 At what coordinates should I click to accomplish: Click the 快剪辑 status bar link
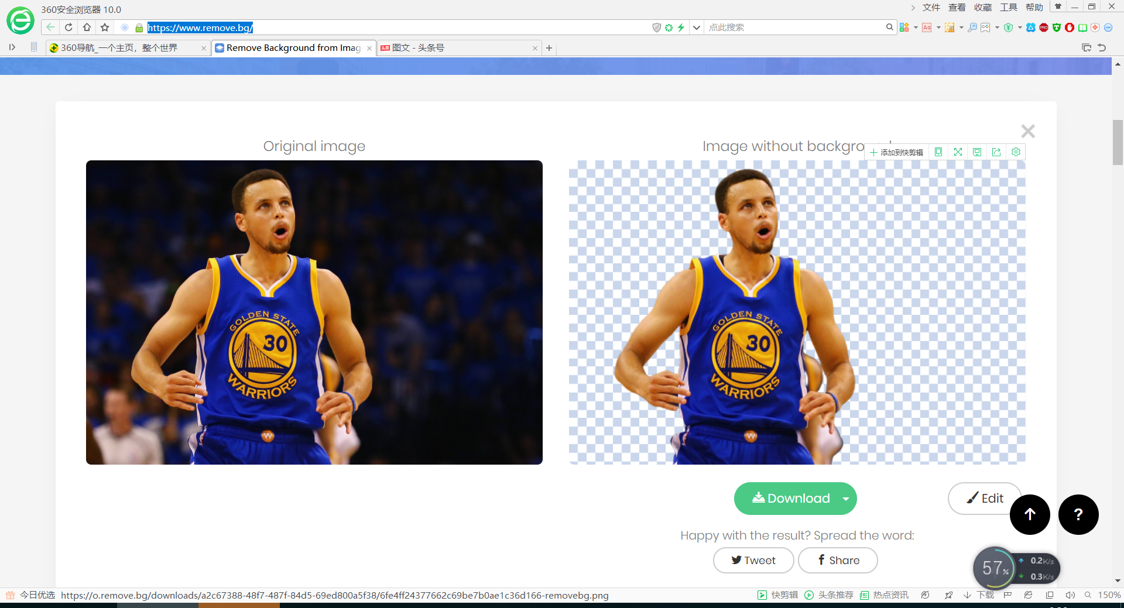tap(777, 595)
